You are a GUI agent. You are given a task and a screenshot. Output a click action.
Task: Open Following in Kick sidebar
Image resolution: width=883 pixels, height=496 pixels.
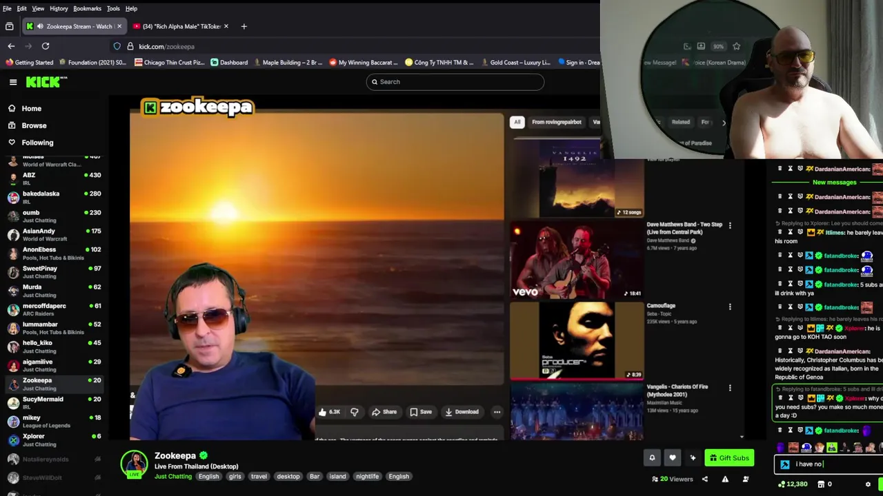click(x=30, y=143)
